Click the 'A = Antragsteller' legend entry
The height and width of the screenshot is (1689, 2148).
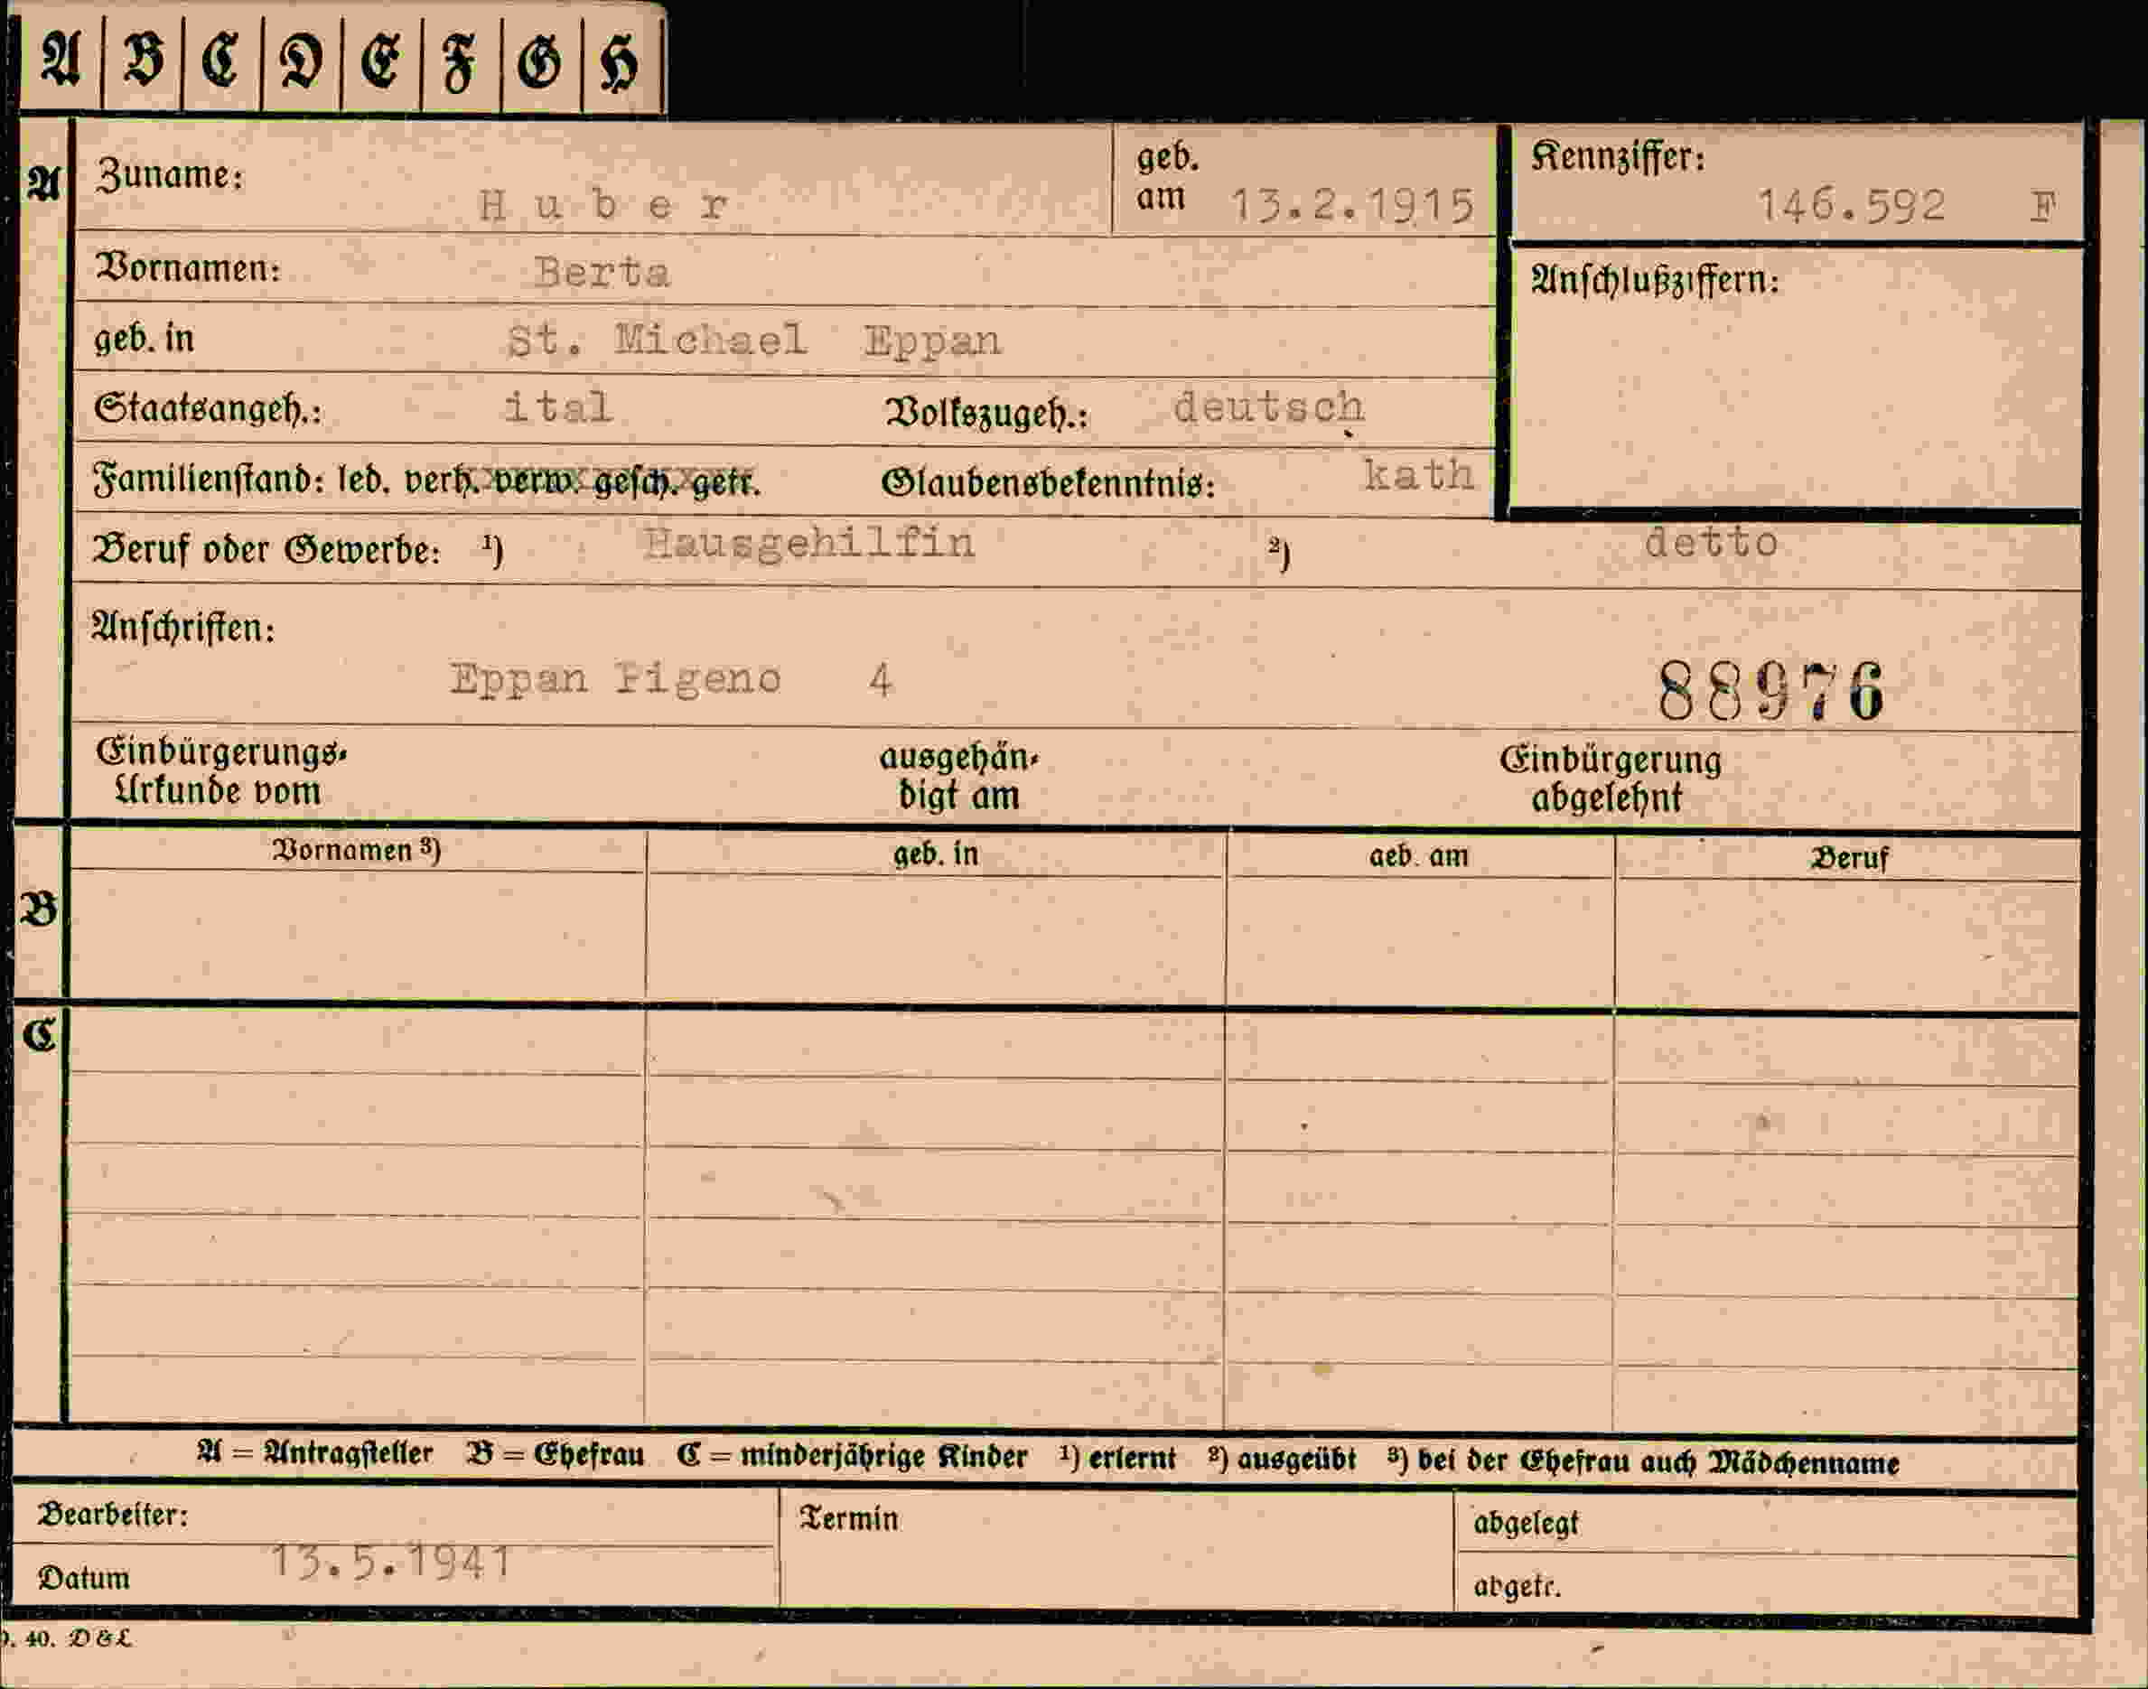coord(315,1452)
